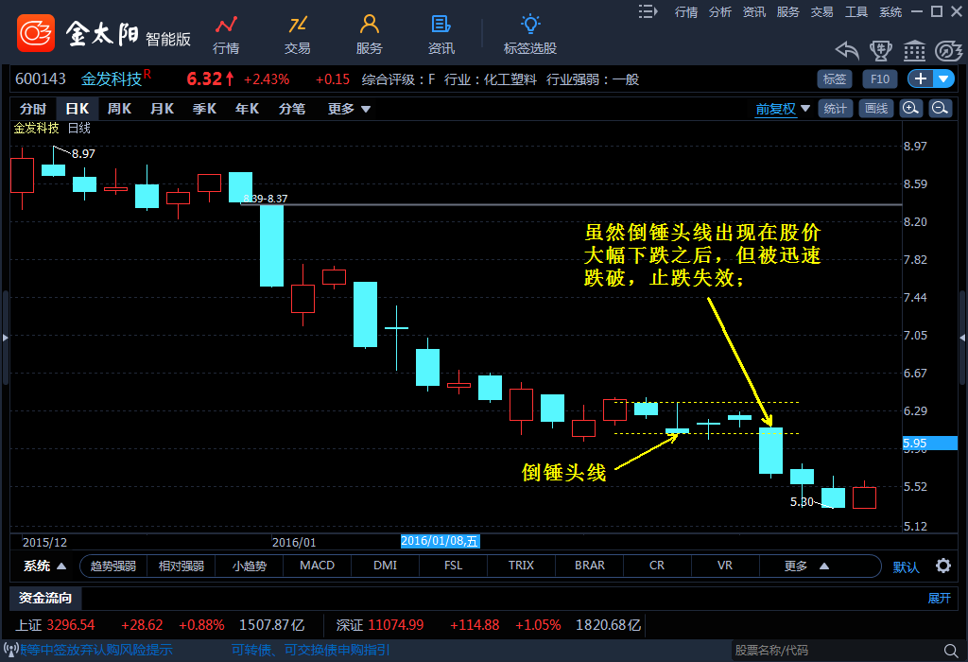Toggle the TRIX indicator
The width and height of the screenshot is (968, 662).
pyautogui.click(x=521, y=566)
